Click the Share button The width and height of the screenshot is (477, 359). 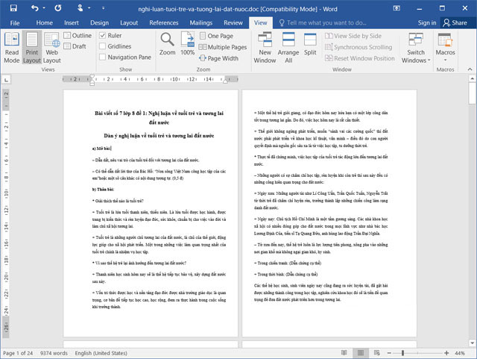point(455,23)
